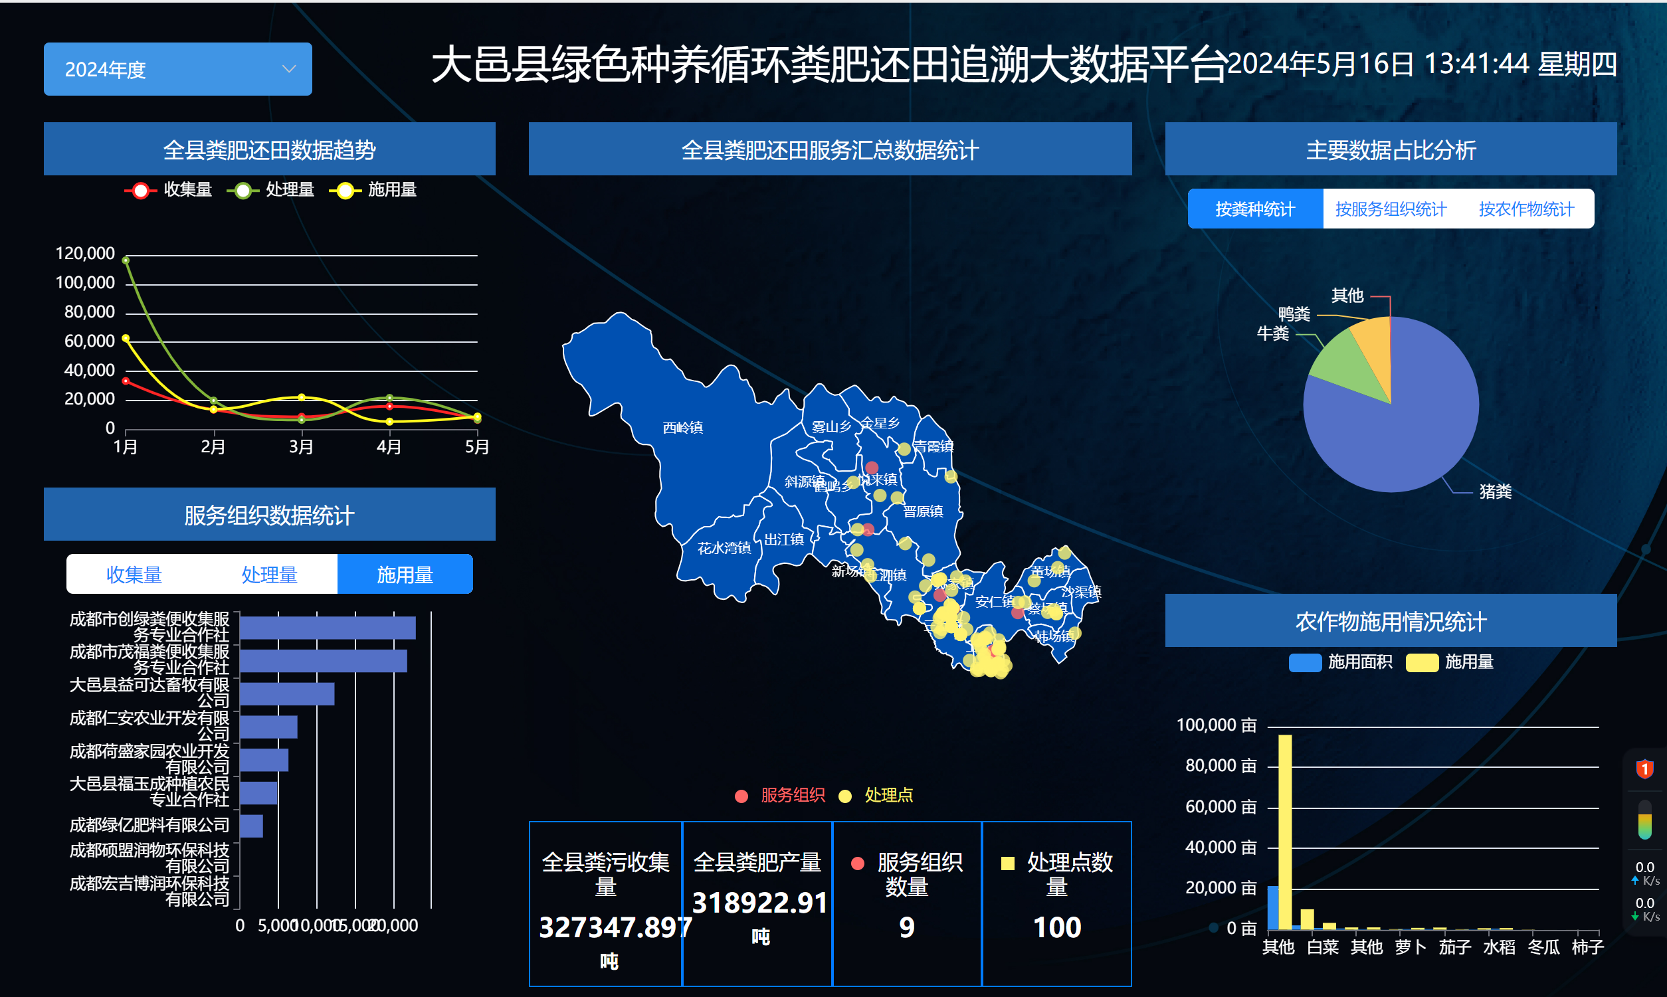Click the 1月 收集量 red data point

[126, 381]
